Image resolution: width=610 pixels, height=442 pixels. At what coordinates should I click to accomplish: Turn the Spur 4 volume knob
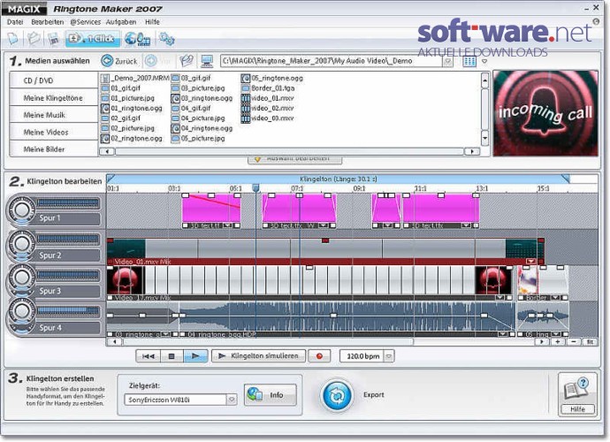[x=21, y=312]
